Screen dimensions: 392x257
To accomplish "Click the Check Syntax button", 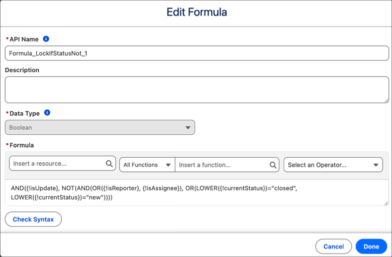I will [33, 219].
